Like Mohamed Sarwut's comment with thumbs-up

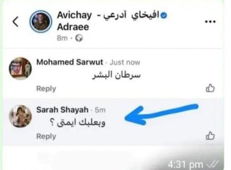[x=210, y=88]
